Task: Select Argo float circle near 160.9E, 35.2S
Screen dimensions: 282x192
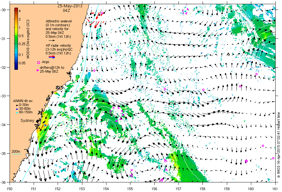Action: pyautogui.click(x=273, y=158)
